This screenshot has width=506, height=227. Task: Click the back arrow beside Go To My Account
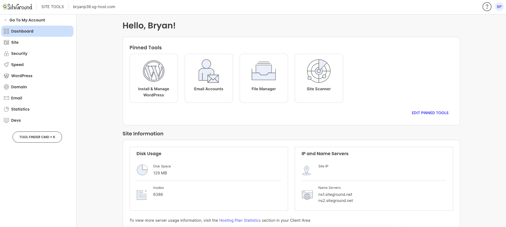tap(6, 20)
